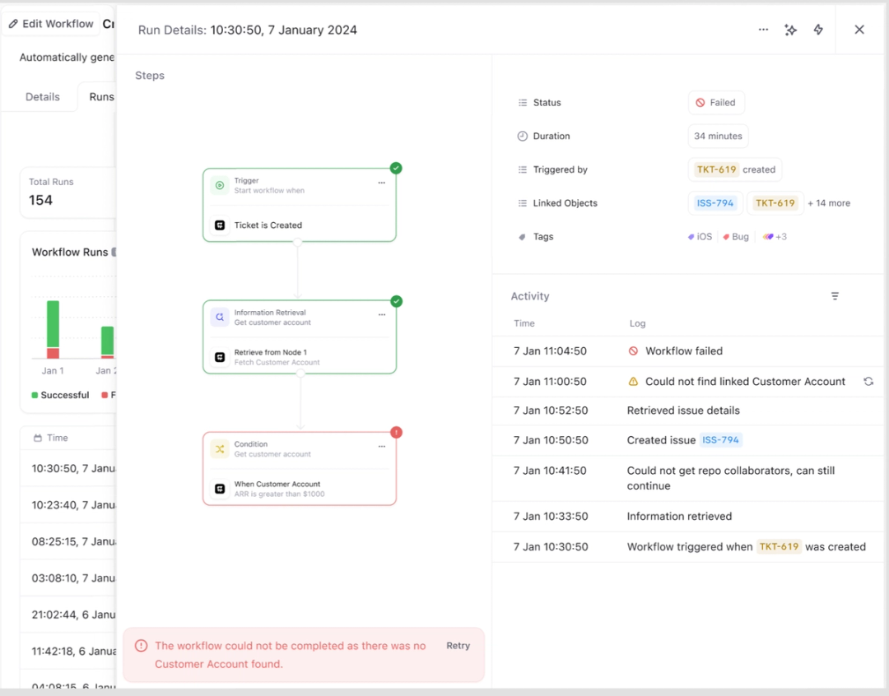889x696 pixels.
Task: Click the red error badge on Condition step
Action: click(396, 433)
